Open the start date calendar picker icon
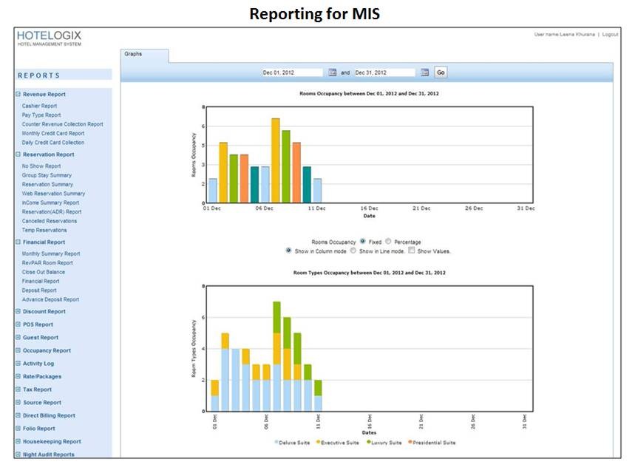Image resolution: width=635 pixels, height=473 pixels. (x=332, y=72)
